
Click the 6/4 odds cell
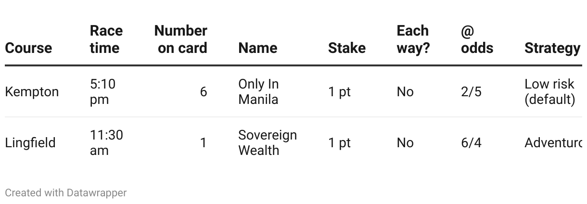pos(471,142)
